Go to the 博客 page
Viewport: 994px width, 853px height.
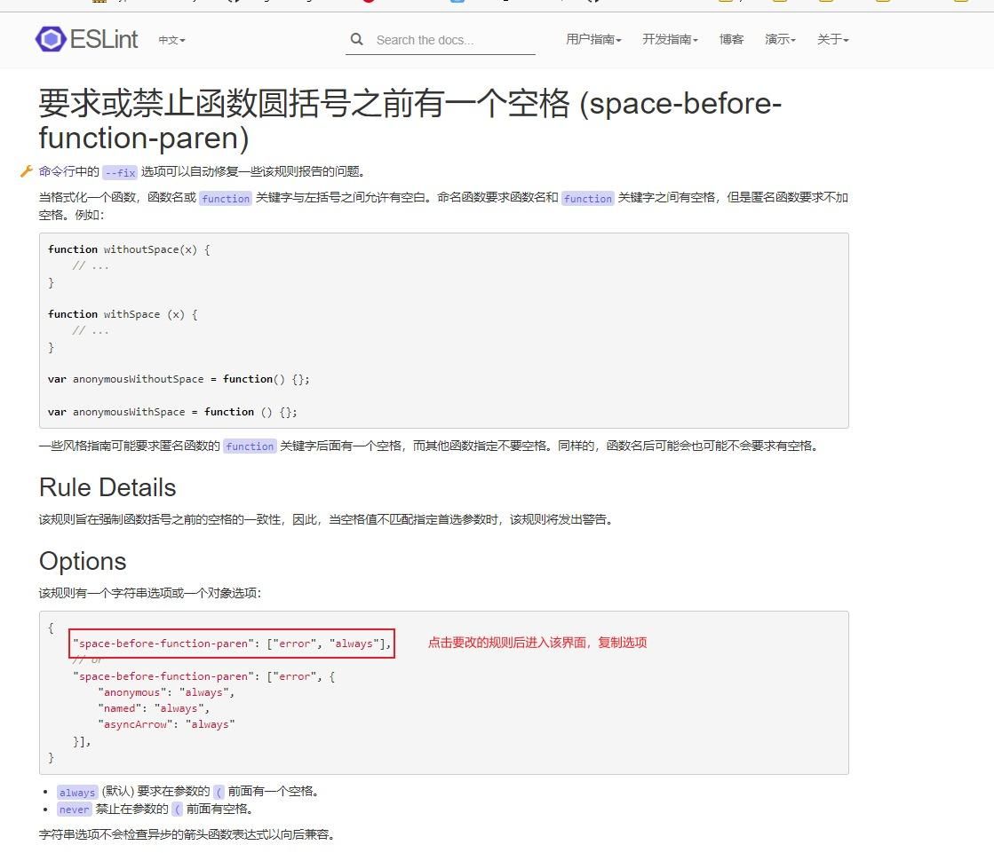click(x=731, y=40)
